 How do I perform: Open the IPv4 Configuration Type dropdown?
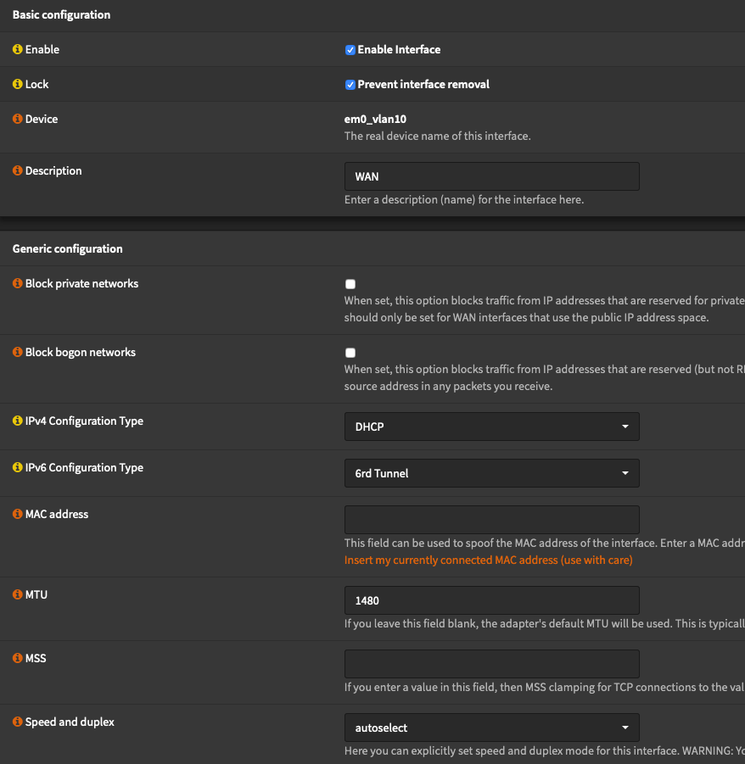click(x=491, y=427)
